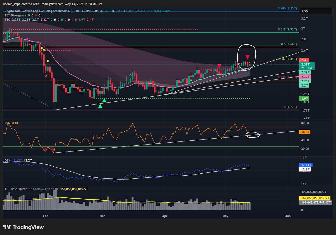Click the 0.236 Fibonacci level label
The width and height of the screenshot is (336, 235).
tap(287, 77)
